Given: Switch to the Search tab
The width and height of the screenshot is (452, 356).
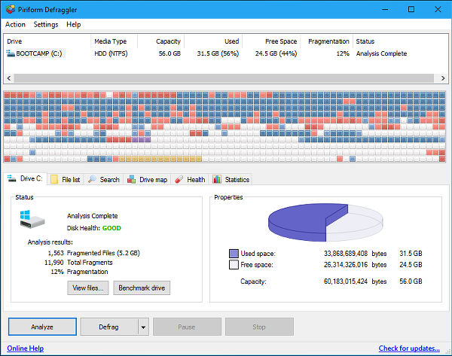Looking at the screenshot, I should coord(104,179).
